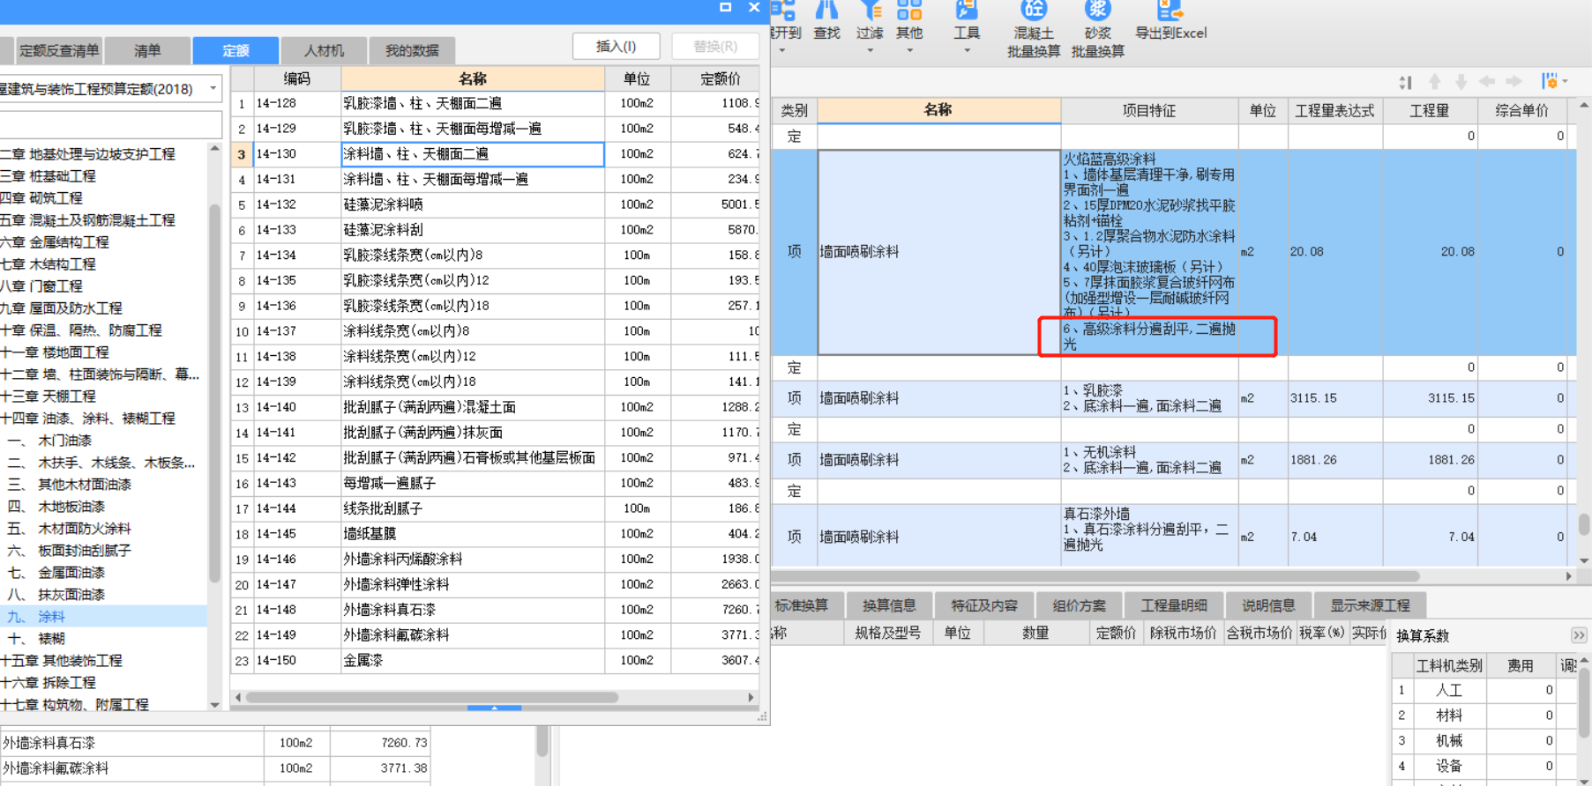
Task: Open the 其他 dropdown arrow
Action: coord(909,51)
